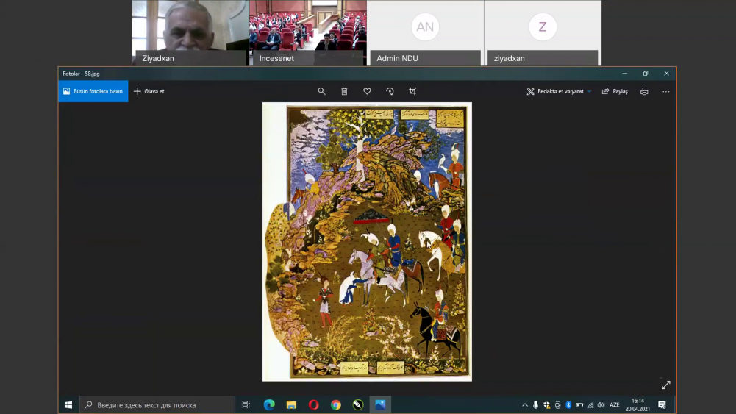Image resolution: width=736 pixels, height=414 pixels.
Task: Go to Bütün fotolara baxın view
Action: click(93, 91)
